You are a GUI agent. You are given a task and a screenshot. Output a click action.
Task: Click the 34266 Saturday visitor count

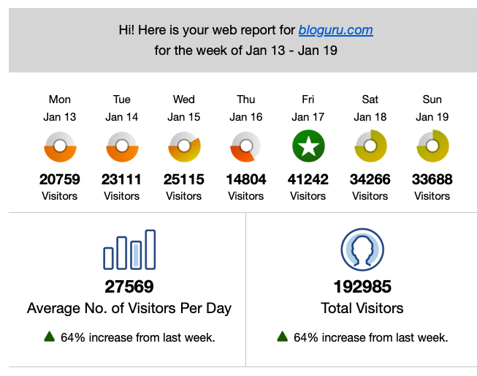tap(370, 179)
